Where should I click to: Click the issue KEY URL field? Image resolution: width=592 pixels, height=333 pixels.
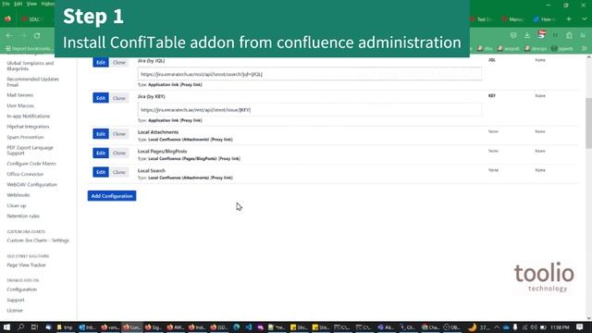coord(310,110)
